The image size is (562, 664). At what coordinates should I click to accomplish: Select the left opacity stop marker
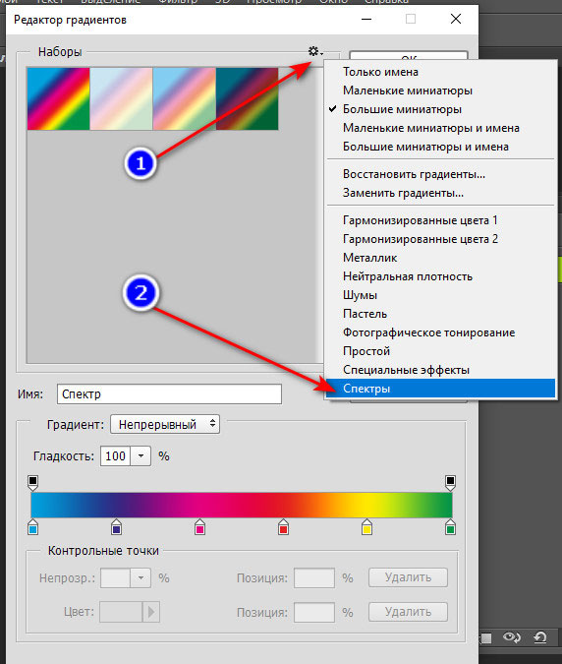coord(33,483)
